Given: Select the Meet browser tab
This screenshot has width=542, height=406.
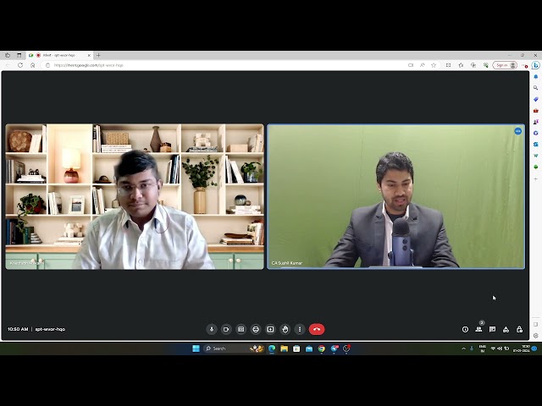Looking at the screenshot, I should coord(59,55).
